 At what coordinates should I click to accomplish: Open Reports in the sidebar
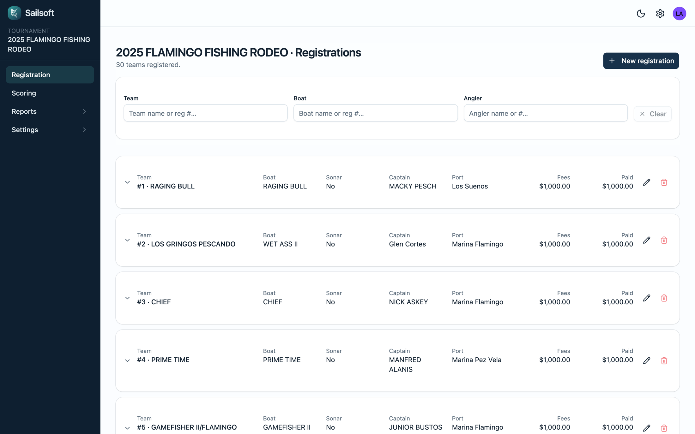pos(50,111)
